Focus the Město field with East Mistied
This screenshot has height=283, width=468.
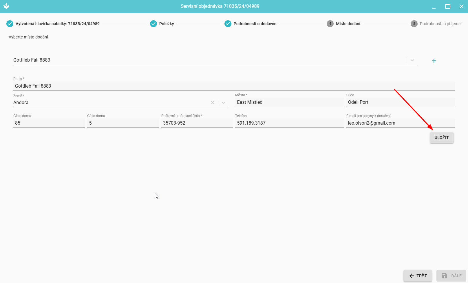(x=289, y=102)
